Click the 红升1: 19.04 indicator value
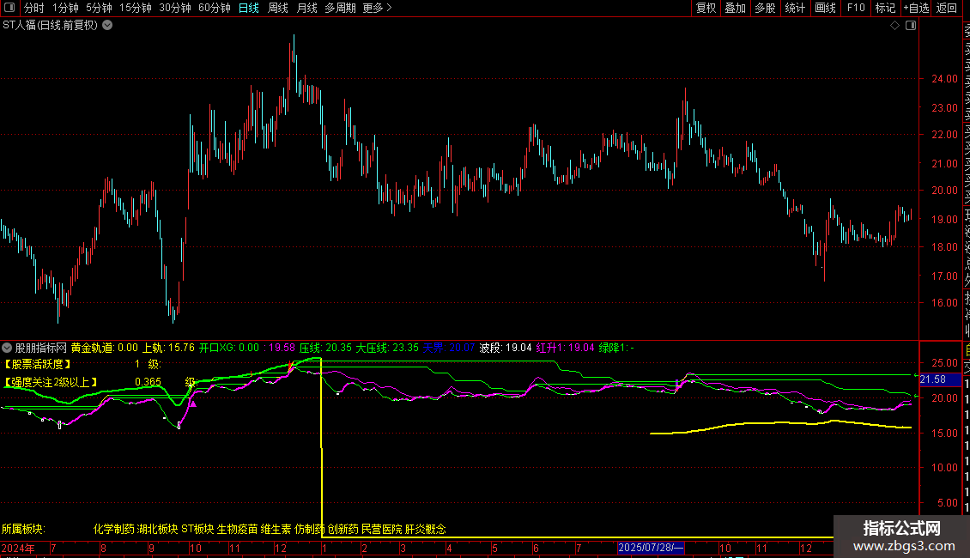970x558 pixels. coord(566,348)
